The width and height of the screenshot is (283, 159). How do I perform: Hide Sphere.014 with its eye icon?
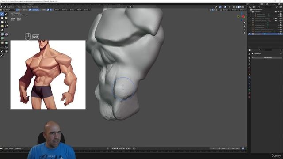pos(279,34)
